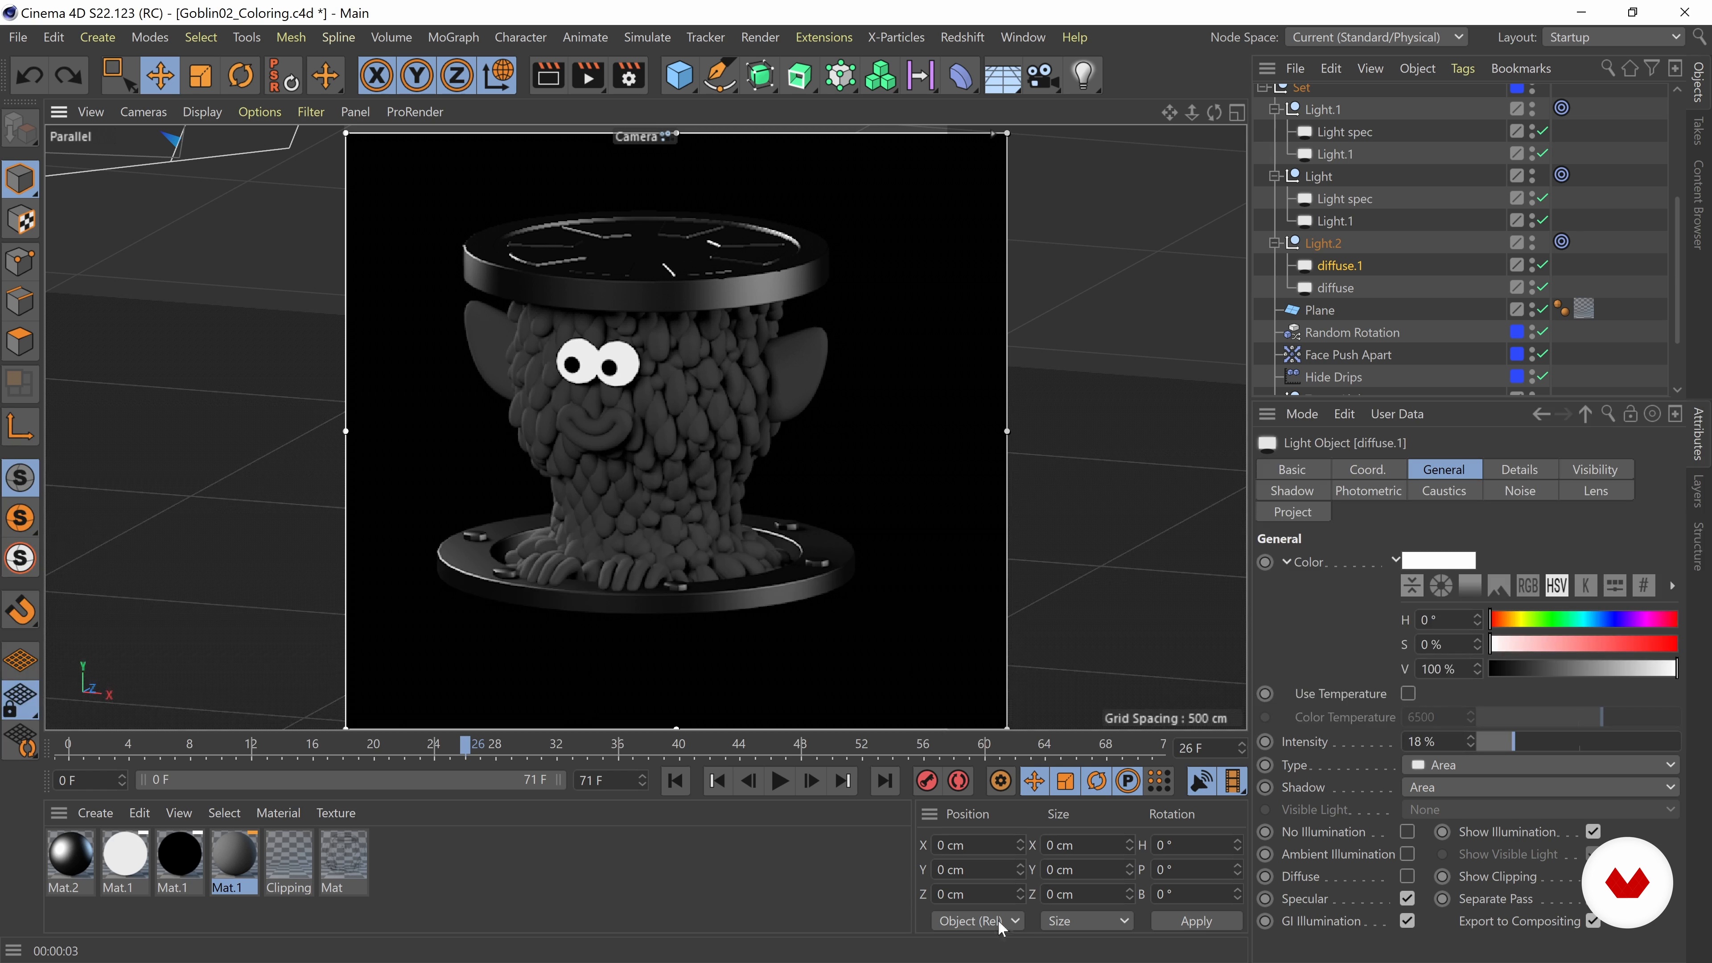Open the Size mode dropdown

tap(1086, 921)
